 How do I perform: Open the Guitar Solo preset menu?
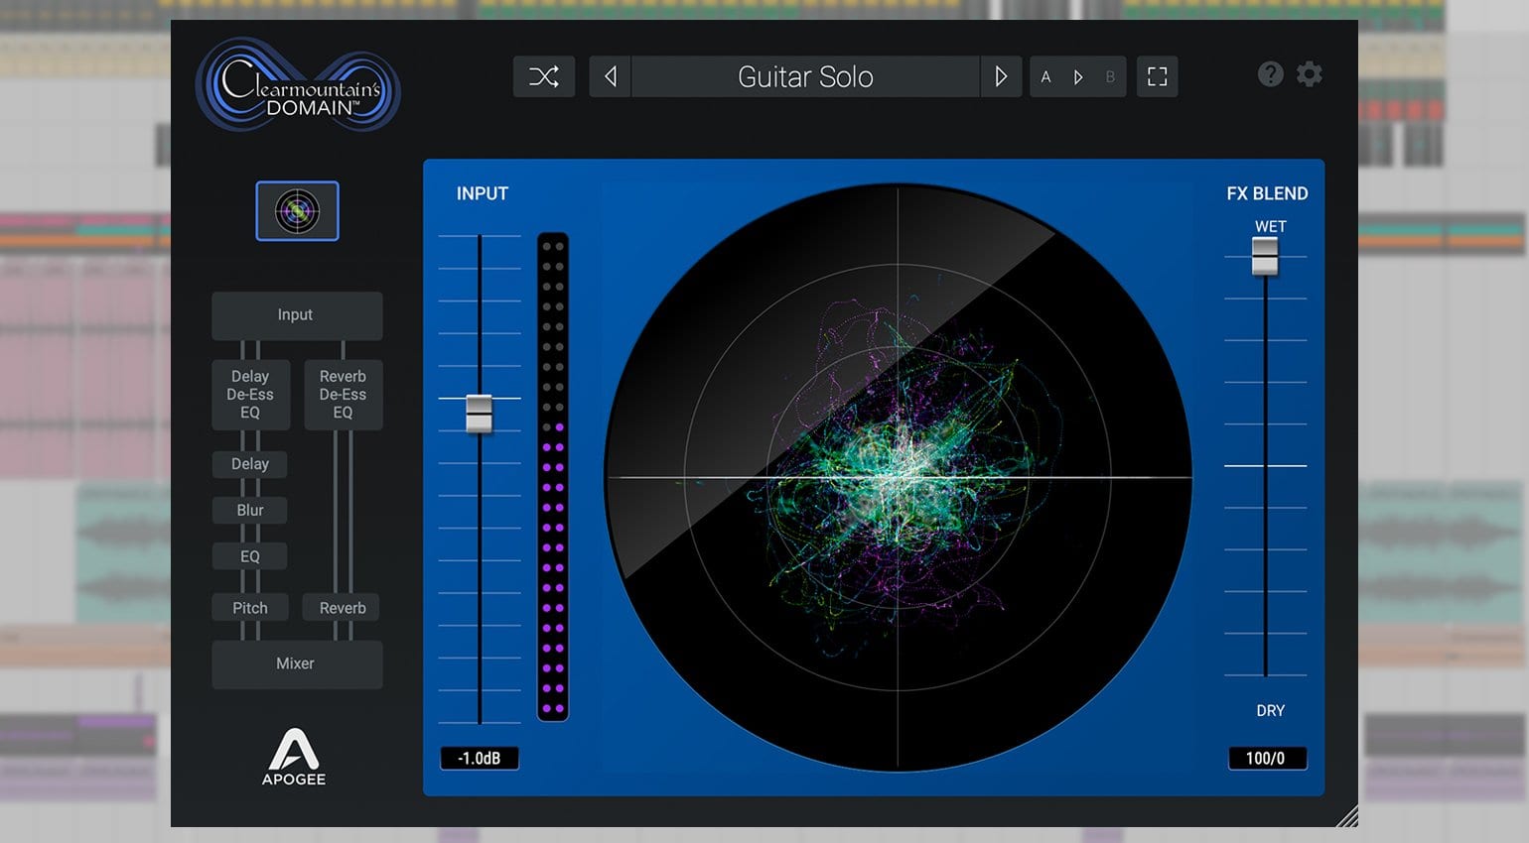click(x=805, y=76)
